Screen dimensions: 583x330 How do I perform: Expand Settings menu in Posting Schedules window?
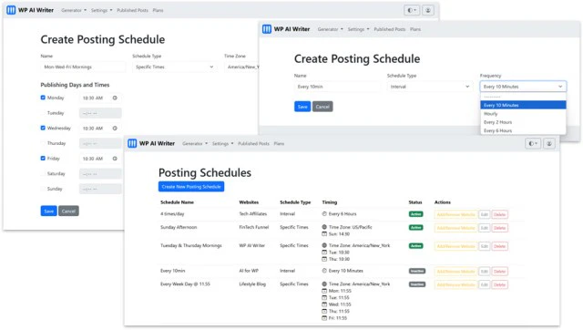coord(222,144)
